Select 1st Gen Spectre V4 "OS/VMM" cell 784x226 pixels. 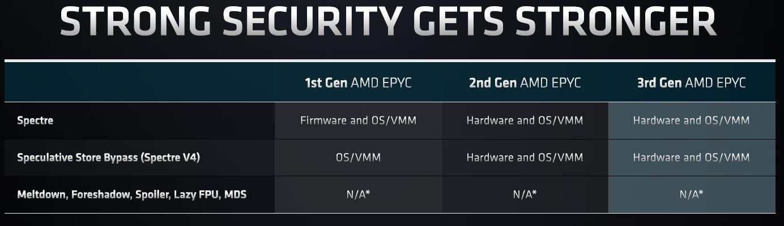click(358, 158)
